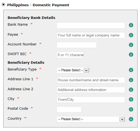Show help for Postal Code
The height and width of the screenshot is (131, 140).
[131, 109]
